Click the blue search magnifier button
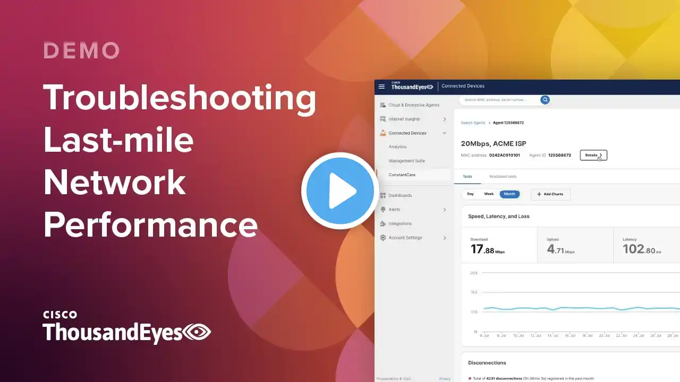This screenshot has width=680, height=382. pyautogui.click(x=545, y=100)
